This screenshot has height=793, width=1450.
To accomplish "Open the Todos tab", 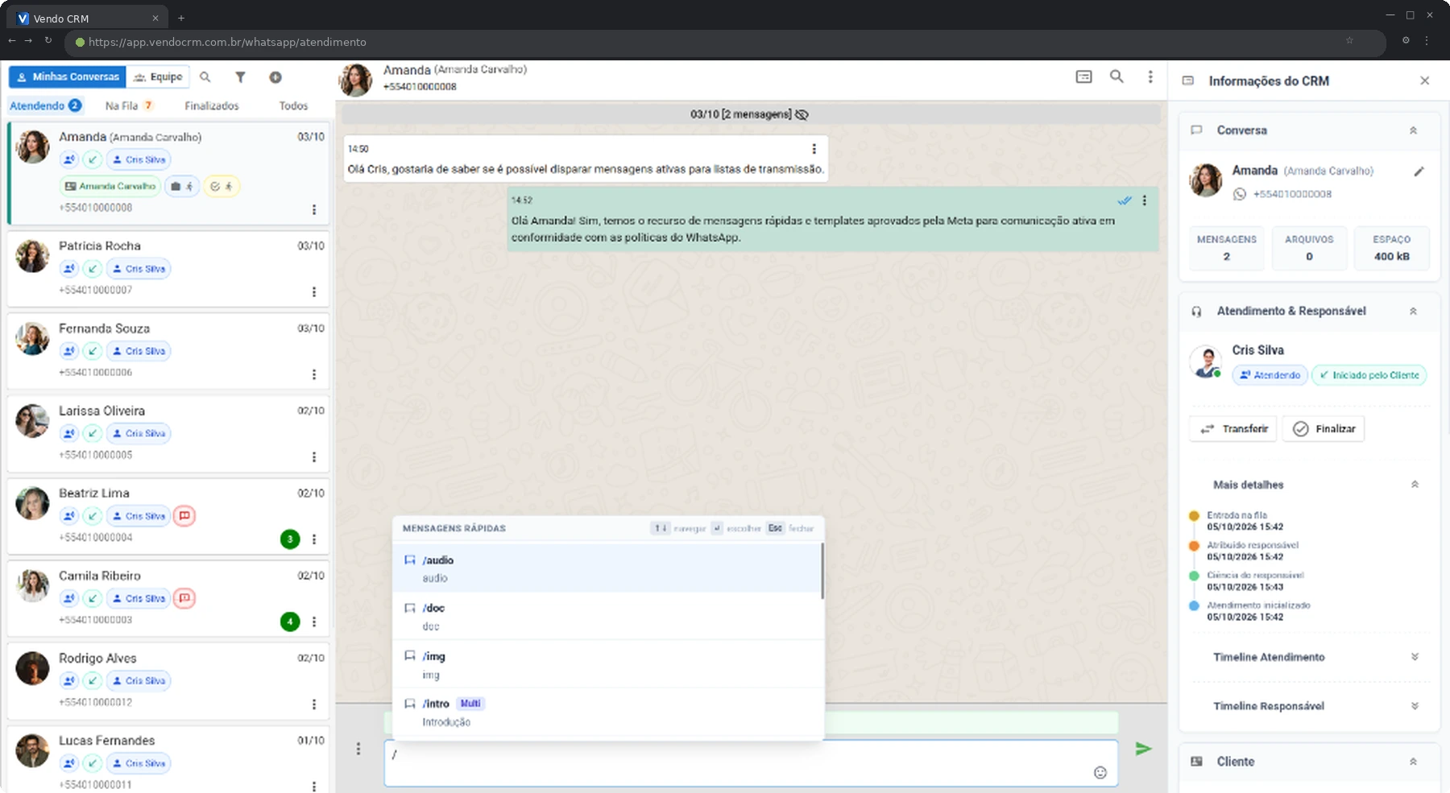I will [293, 105].
